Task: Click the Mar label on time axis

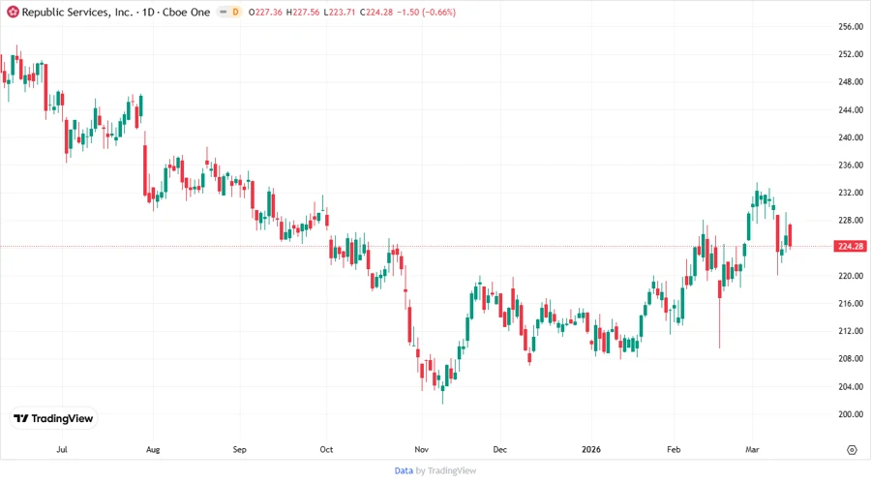Action: pyautogui.click(x=752, y=449)
